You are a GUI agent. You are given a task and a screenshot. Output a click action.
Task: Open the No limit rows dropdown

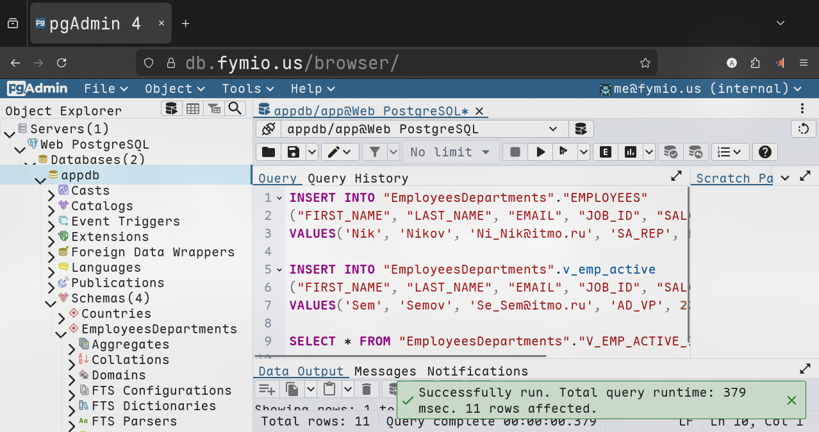coord(451,152)
